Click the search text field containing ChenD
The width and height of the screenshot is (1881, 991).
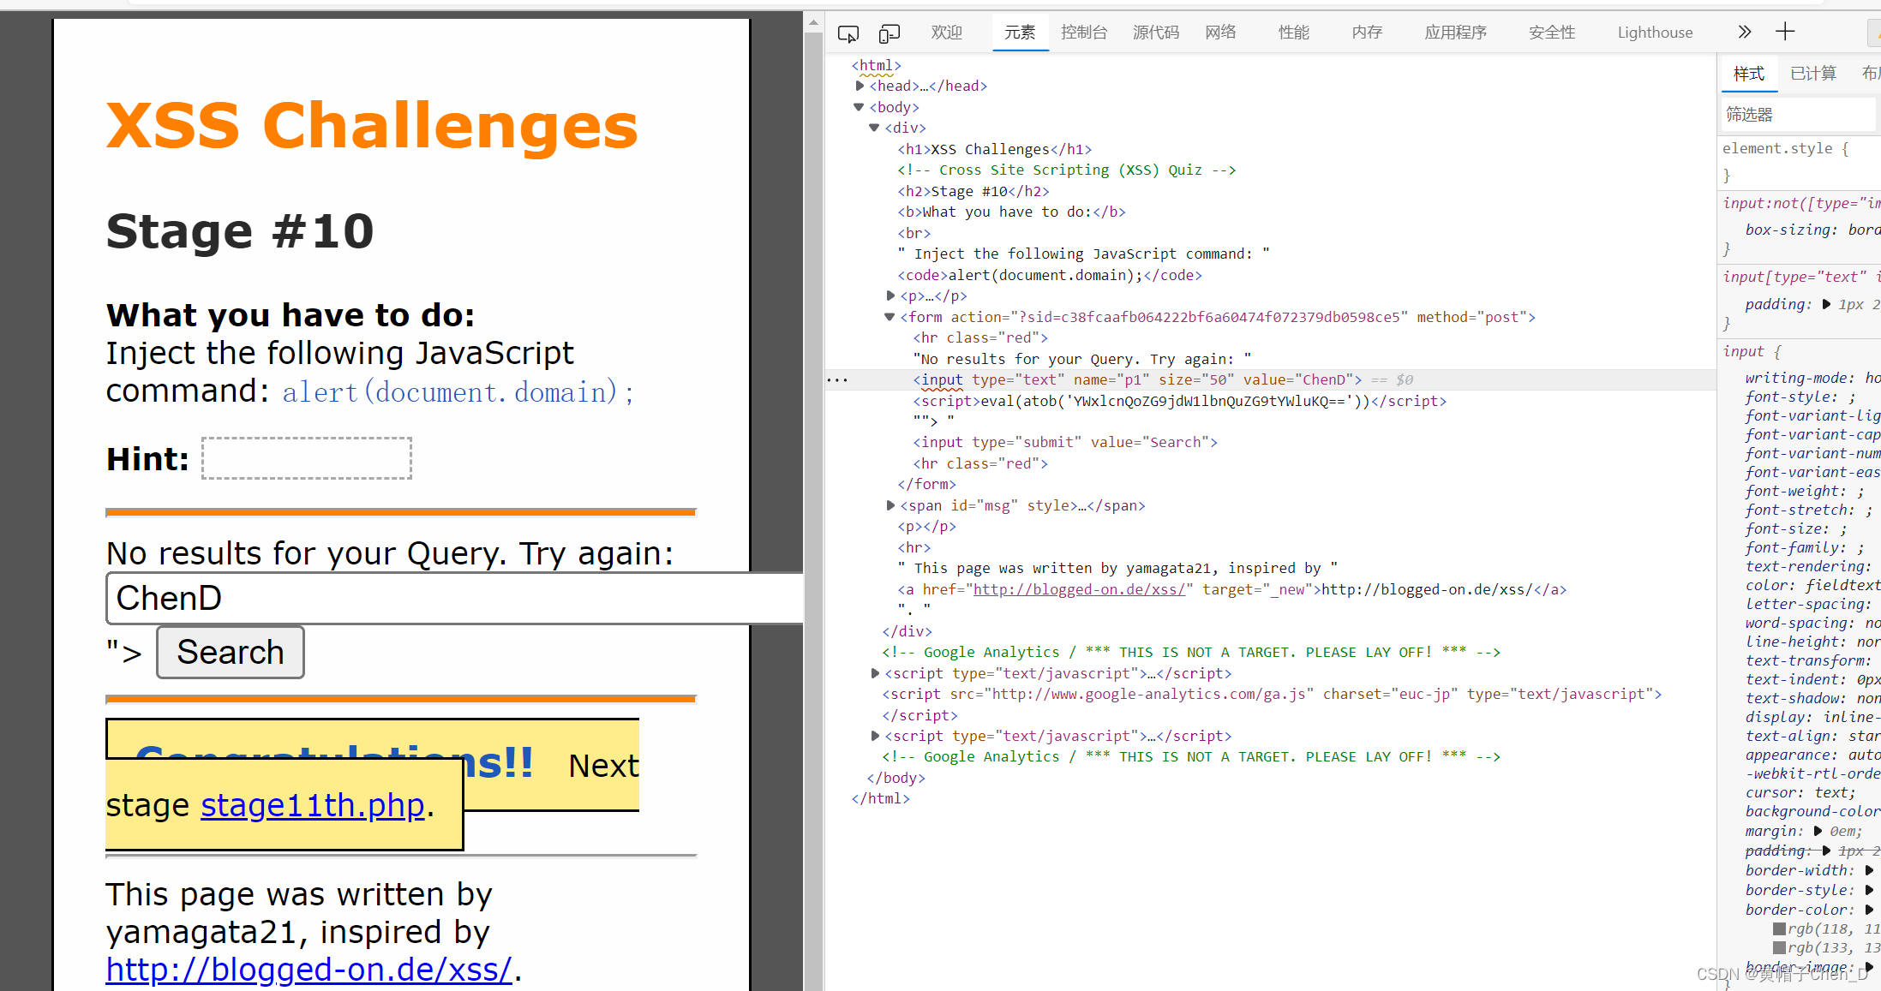pyautogui.click(x=454, y=598)
